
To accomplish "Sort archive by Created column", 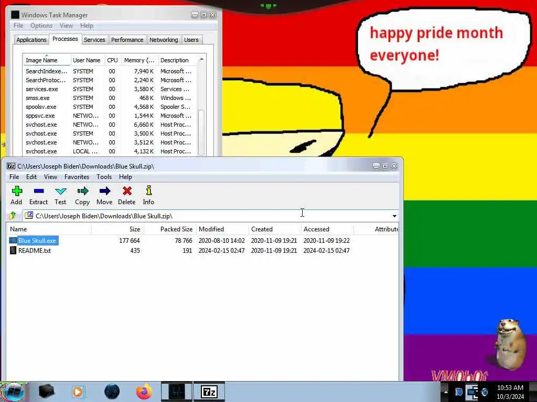I will tap(275, 229).
